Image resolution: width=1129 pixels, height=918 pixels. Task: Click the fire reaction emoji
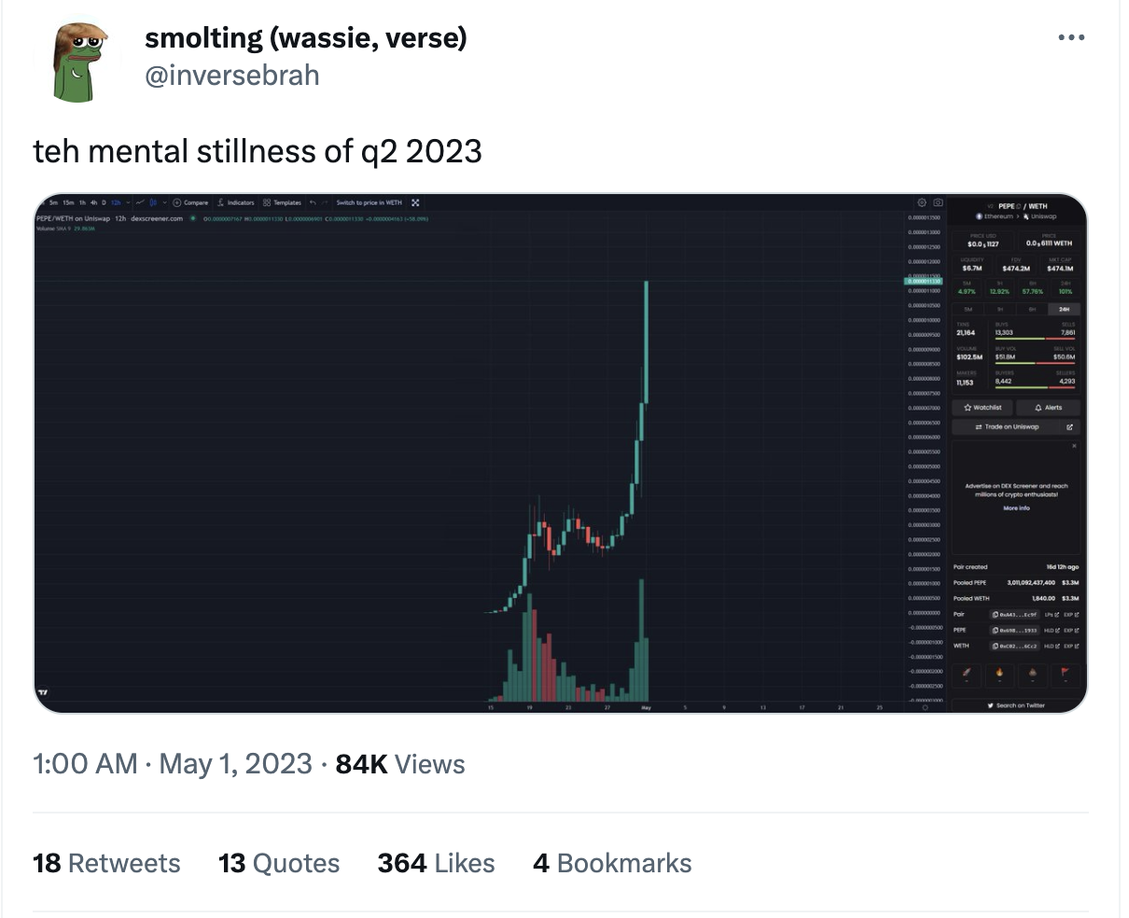click(x=1000, y=673)
